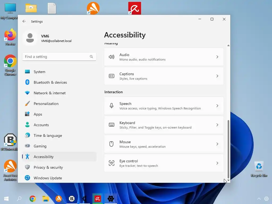Click the VM6 user avatar picture
Image resolution: width=272 pixels, height=204 pixels.
click(x=30, y=38)
